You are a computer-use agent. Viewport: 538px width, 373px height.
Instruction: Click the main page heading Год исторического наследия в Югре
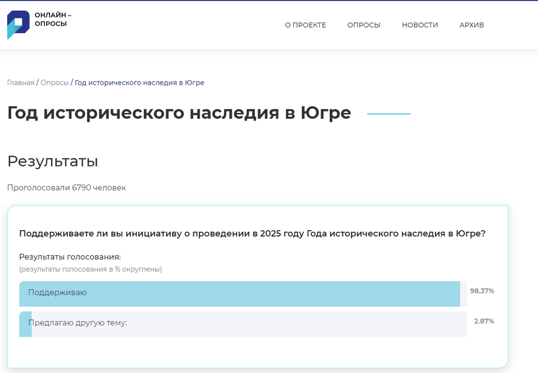[x=179, y=113]
